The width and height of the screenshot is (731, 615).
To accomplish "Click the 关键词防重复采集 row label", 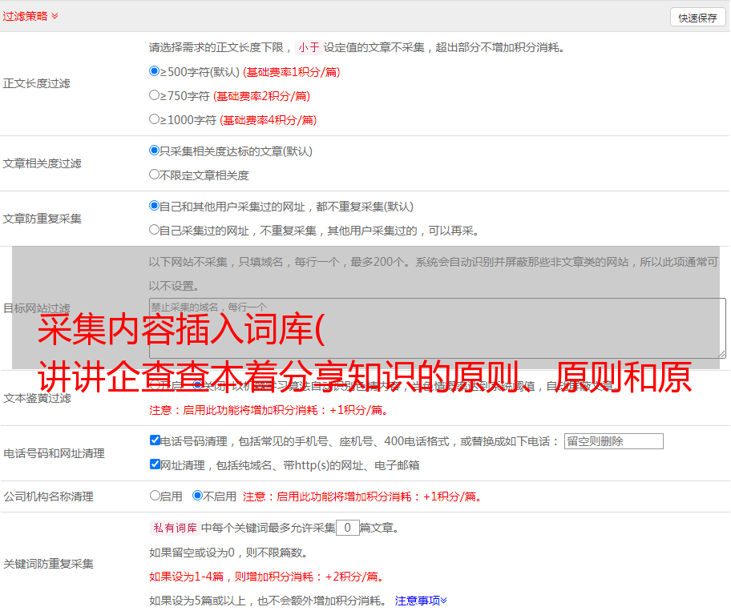I will 48,564.
